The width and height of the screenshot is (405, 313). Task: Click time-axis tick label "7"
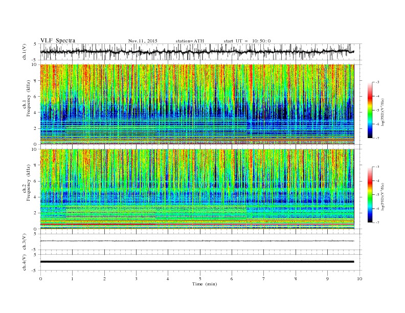click(x=264, y=279)
